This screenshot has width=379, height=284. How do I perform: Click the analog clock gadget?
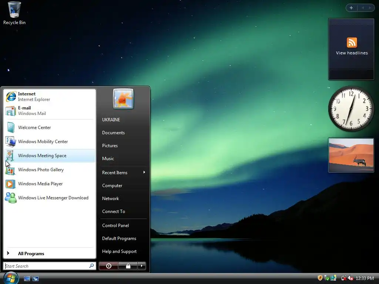(x=351, y=109)
